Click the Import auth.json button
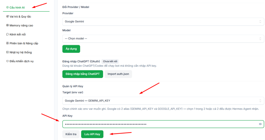 pyautogui.click(x=118, y=74)
